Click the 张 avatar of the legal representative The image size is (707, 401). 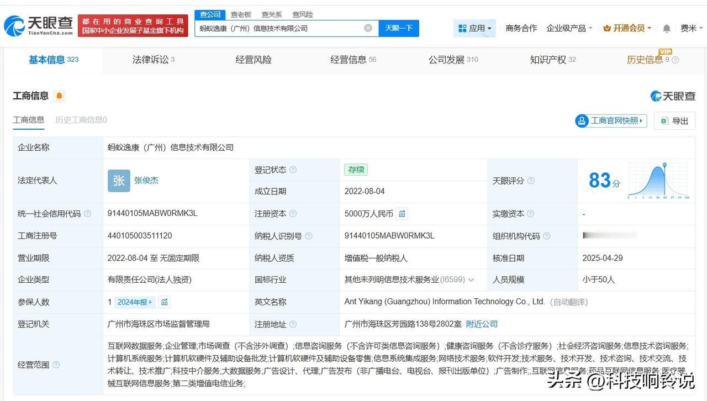click(x=119, y=181)
